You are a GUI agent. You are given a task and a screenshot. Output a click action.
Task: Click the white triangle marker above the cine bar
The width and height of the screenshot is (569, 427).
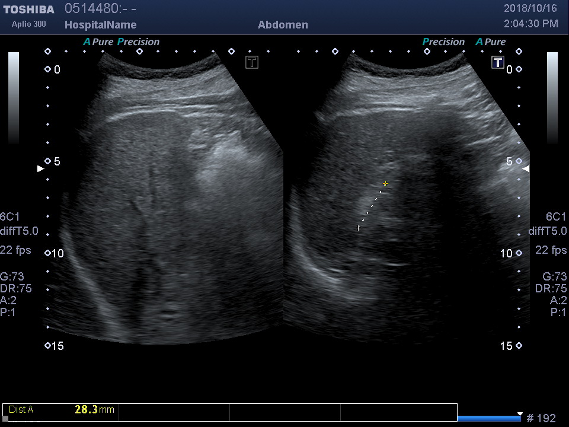click(520, 414)
